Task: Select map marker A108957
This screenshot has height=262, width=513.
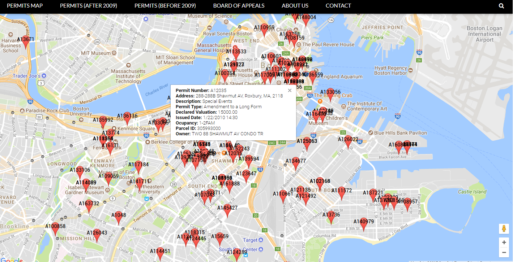Action: pyautogui.click(x=407, y=205)
